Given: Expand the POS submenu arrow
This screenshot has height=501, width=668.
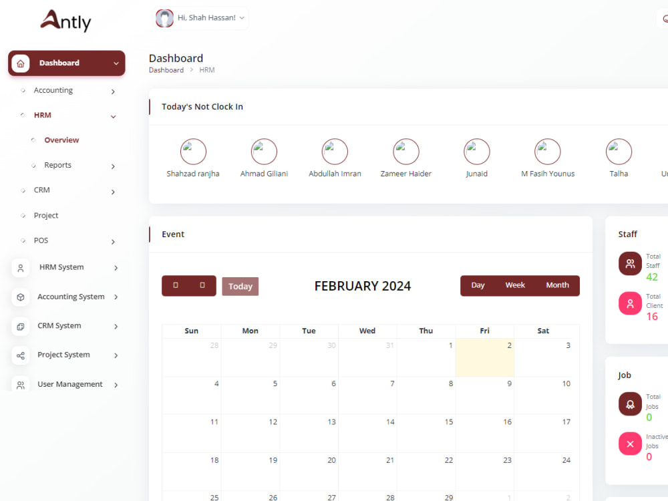Looking at the screenshot, I should [x=113, y=242].
